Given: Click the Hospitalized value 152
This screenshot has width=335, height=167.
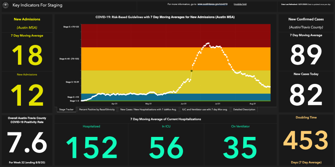Looking at the screenshot, I should [91, 146].
